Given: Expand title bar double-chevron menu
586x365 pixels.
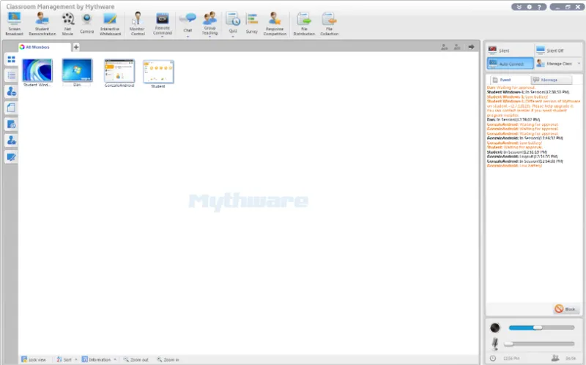Looking at the screenshot, I should (x=519, y=7).
